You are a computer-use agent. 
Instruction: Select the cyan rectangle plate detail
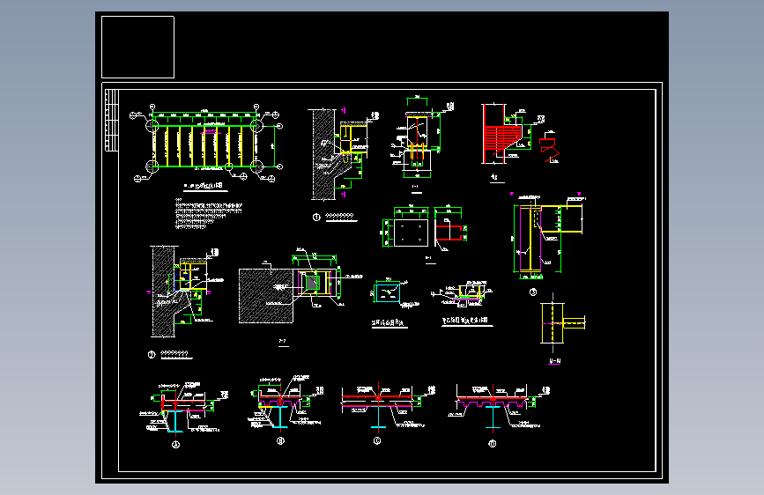point(388,292)
